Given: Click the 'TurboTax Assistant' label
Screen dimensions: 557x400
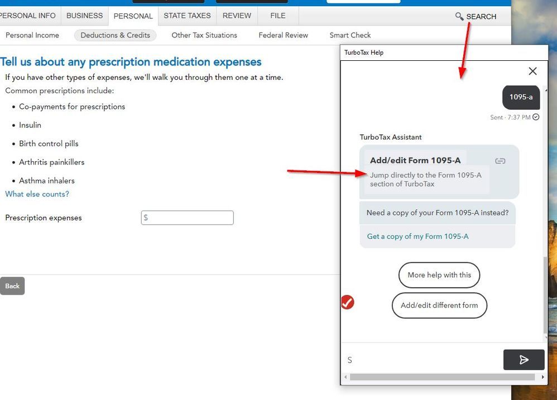Looking at the screenshot, I should point(390,137).
